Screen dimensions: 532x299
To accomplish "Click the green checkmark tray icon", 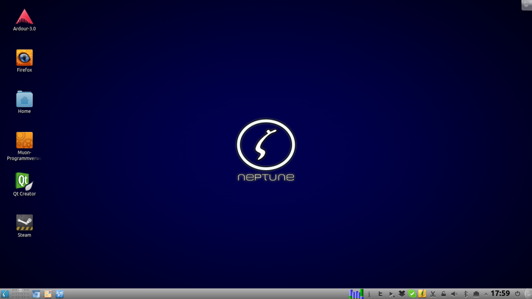I will [412, 294].
